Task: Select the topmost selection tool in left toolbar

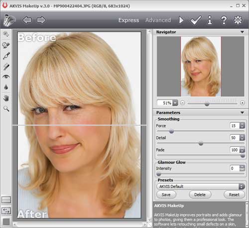Action: click(x=6, y=34)
